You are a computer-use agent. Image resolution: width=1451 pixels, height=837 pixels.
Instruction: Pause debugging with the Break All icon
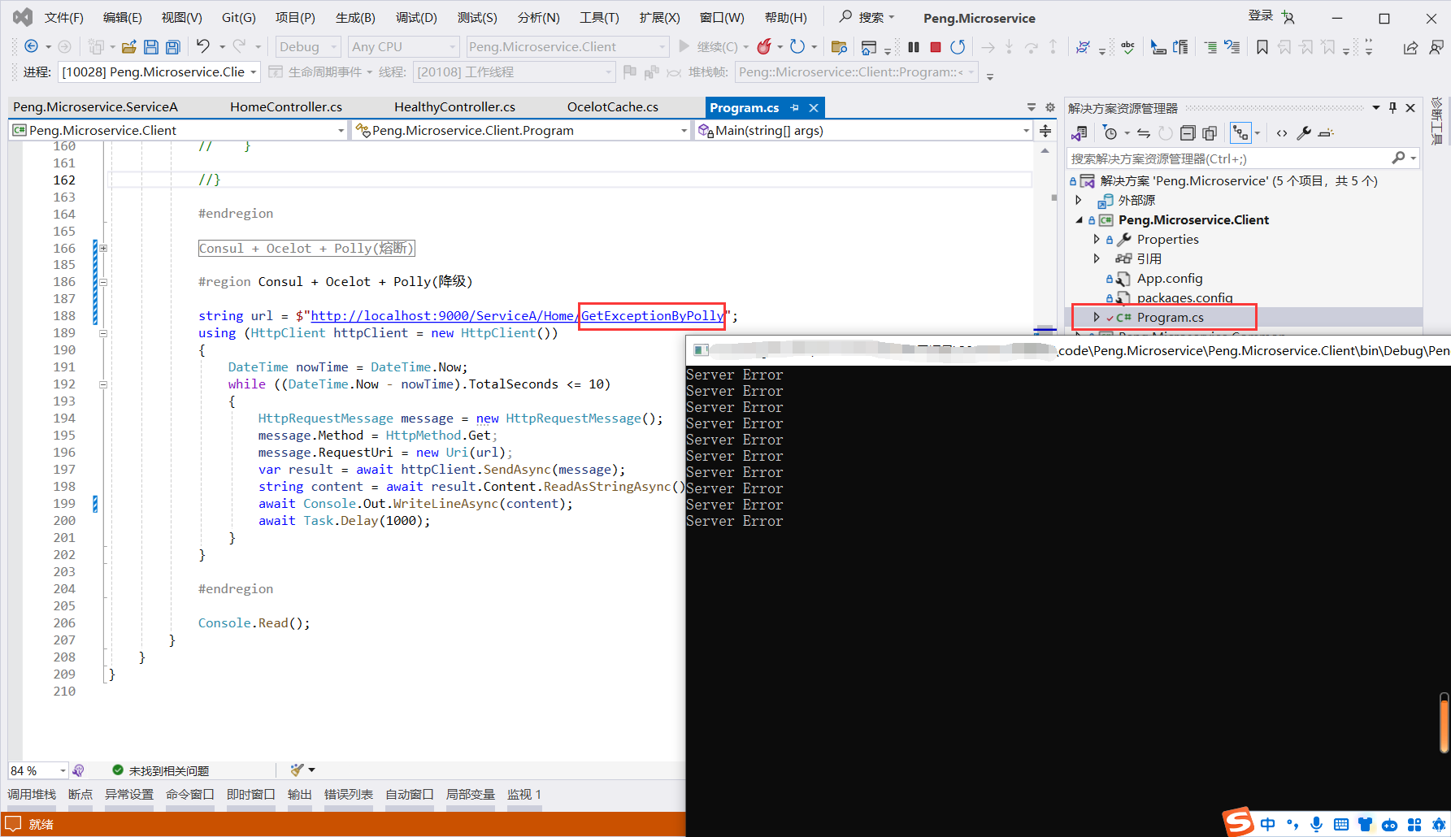(x=914, y=47)
